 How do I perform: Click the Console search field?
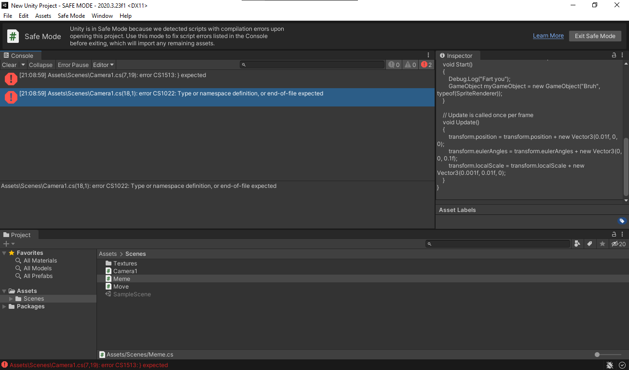tap(312, 65)
